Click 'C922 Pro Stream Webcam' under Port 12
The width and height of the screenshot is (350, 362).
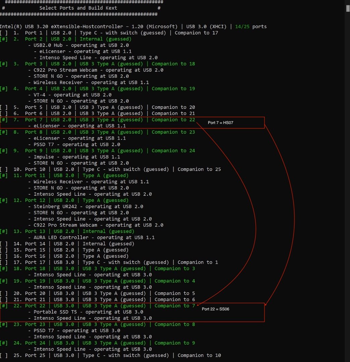coord(96,225)
